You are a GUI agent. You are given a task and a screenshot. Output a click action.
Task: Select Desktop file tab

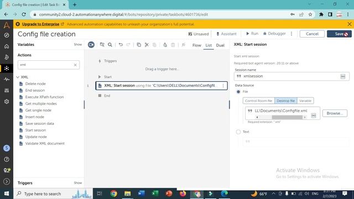point(285,101)
